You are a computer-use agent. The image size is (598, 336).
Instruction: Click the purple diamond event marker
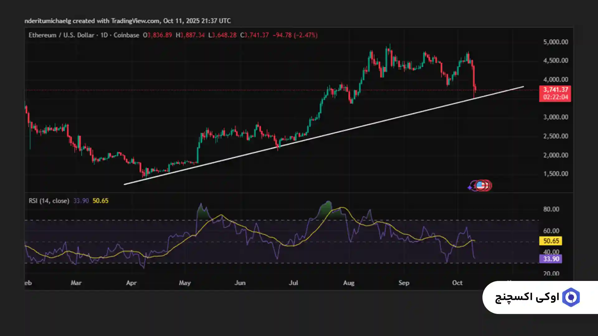pyautogui.click(x=470, y=187)
